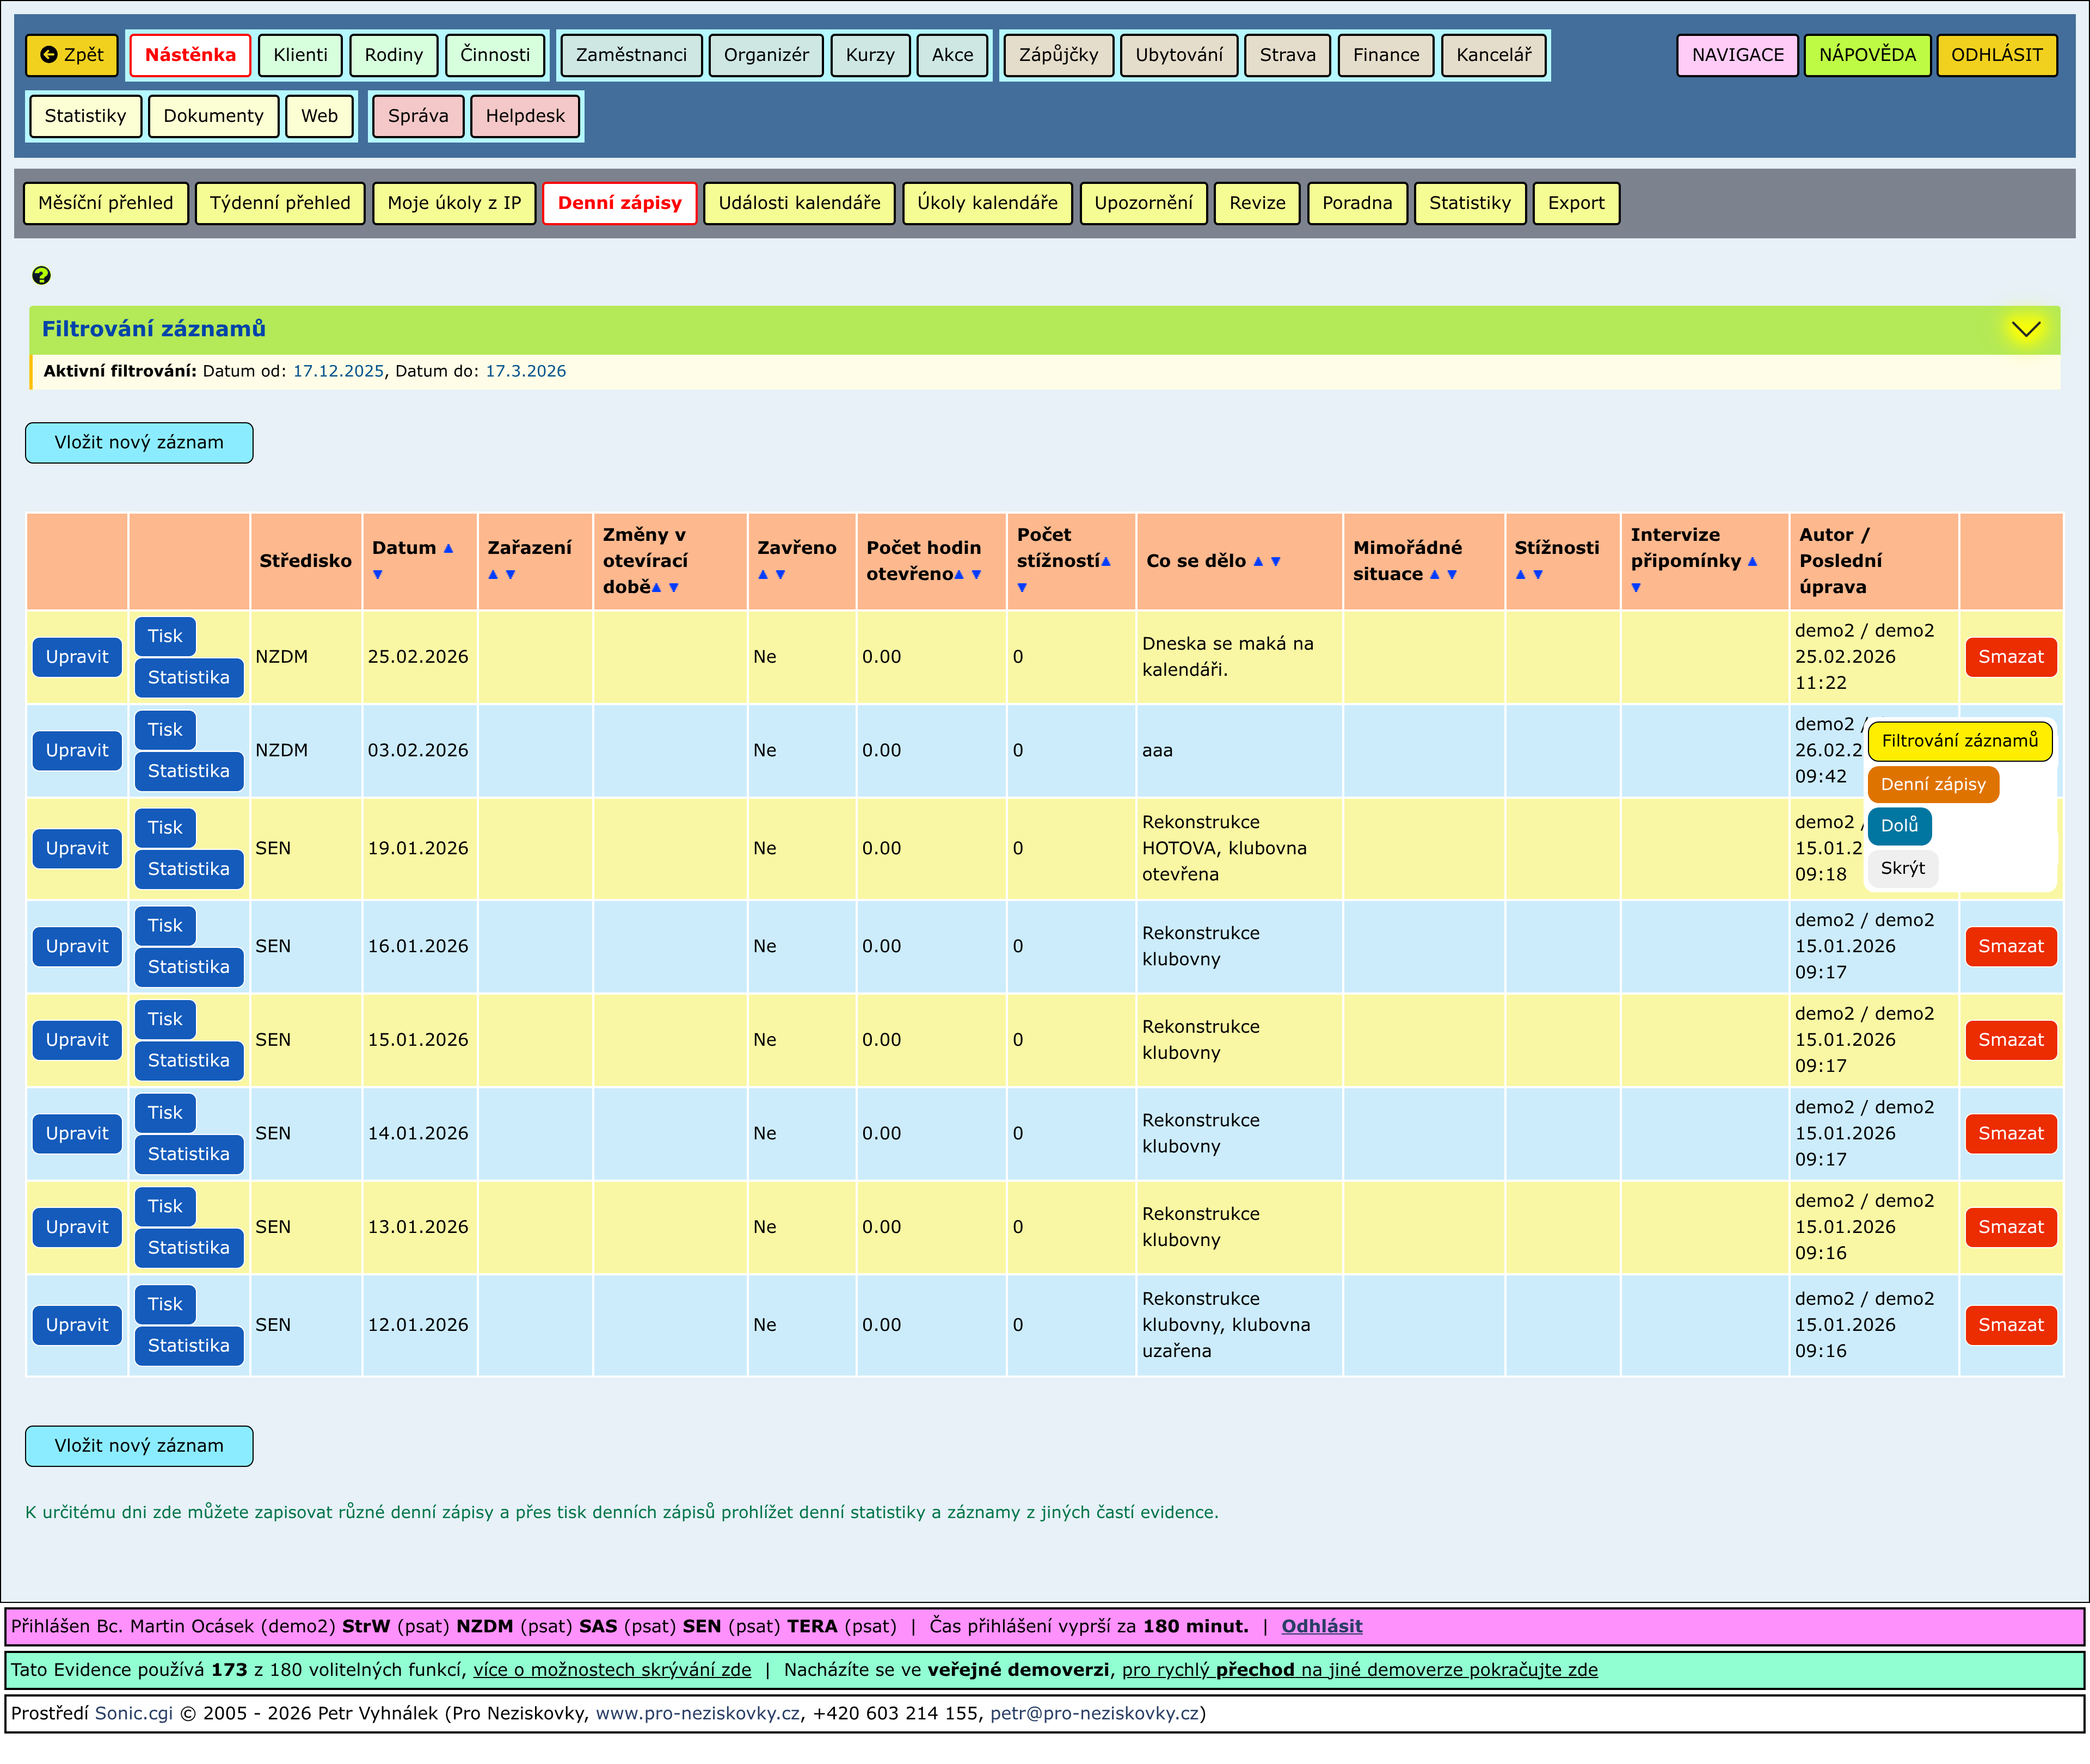This screenshot has width=2090, height=1764.
Task: Sort Zařazení column descending arrow
Action: (510, 575)
